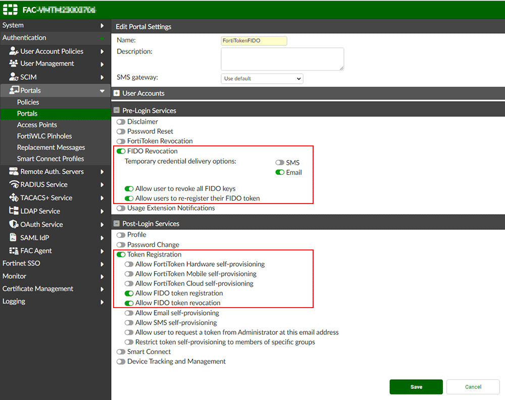
Task: Enable the Password Reset toggle
Action: point(121,131)
